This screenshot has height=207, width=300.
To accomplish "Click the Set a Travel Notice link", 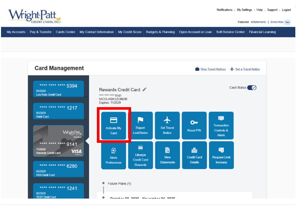I will (x=247, y=69).
